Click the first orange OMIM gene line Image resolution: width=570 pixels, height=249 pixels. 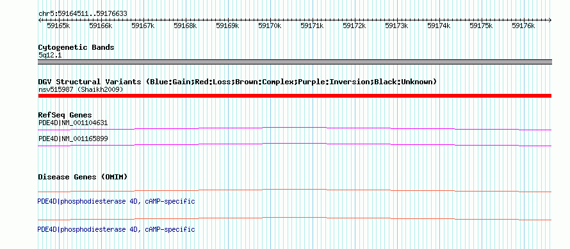(295, 190)
